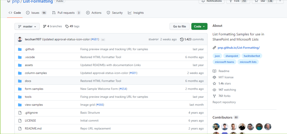Open the master branch dropdown
This screenshot has width=287, height=134.
pos(27,27)
